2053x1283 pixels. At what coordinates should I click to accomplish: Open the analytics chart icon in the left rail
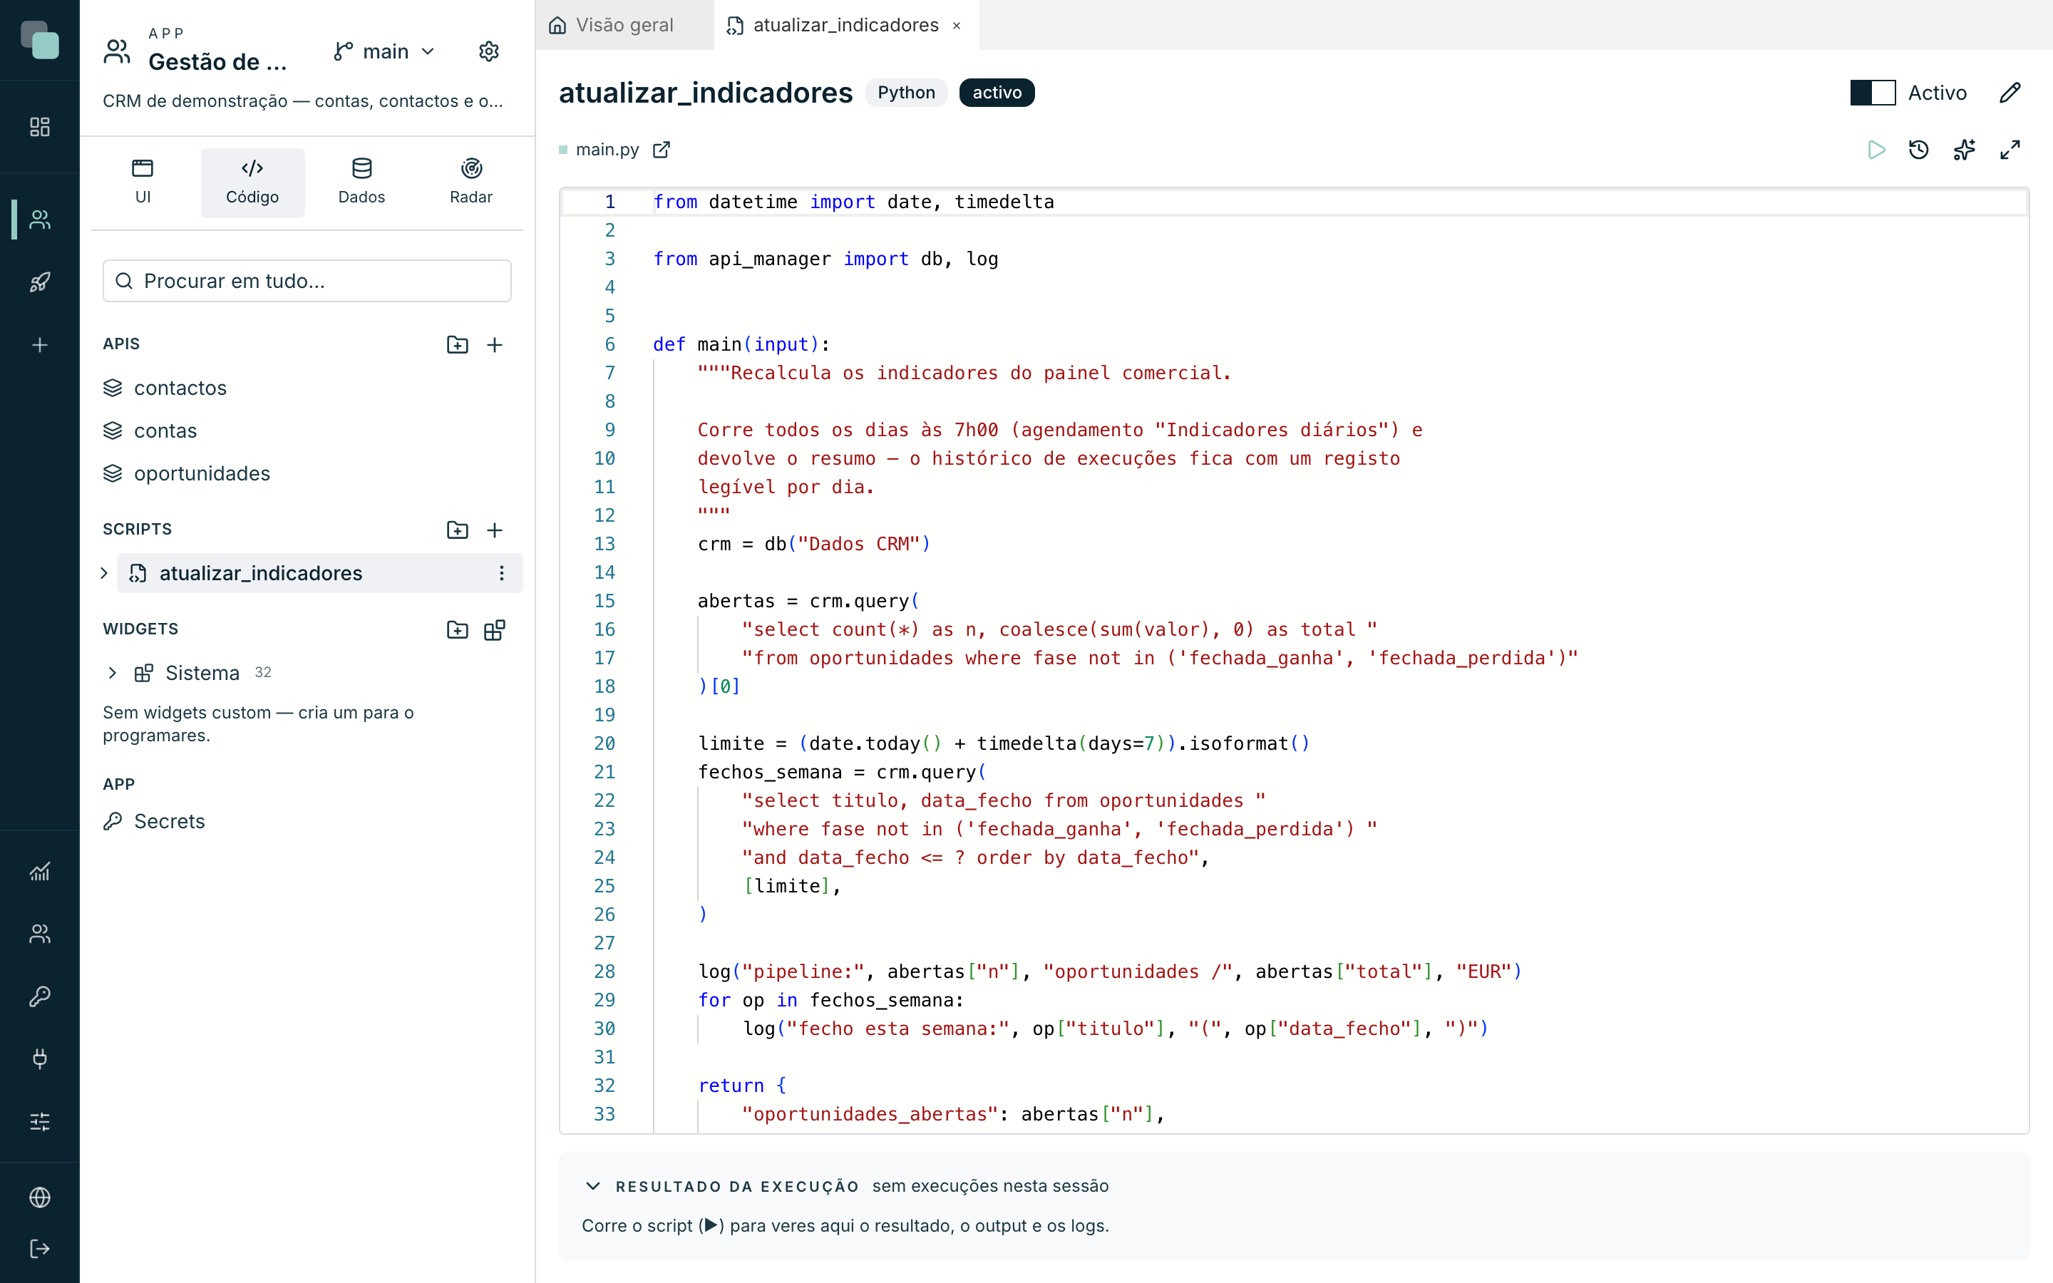40,872
